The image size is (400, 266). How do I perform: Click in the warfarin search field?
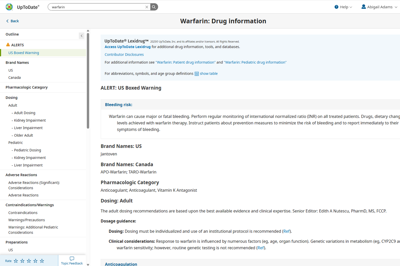[x=96, y=7]
